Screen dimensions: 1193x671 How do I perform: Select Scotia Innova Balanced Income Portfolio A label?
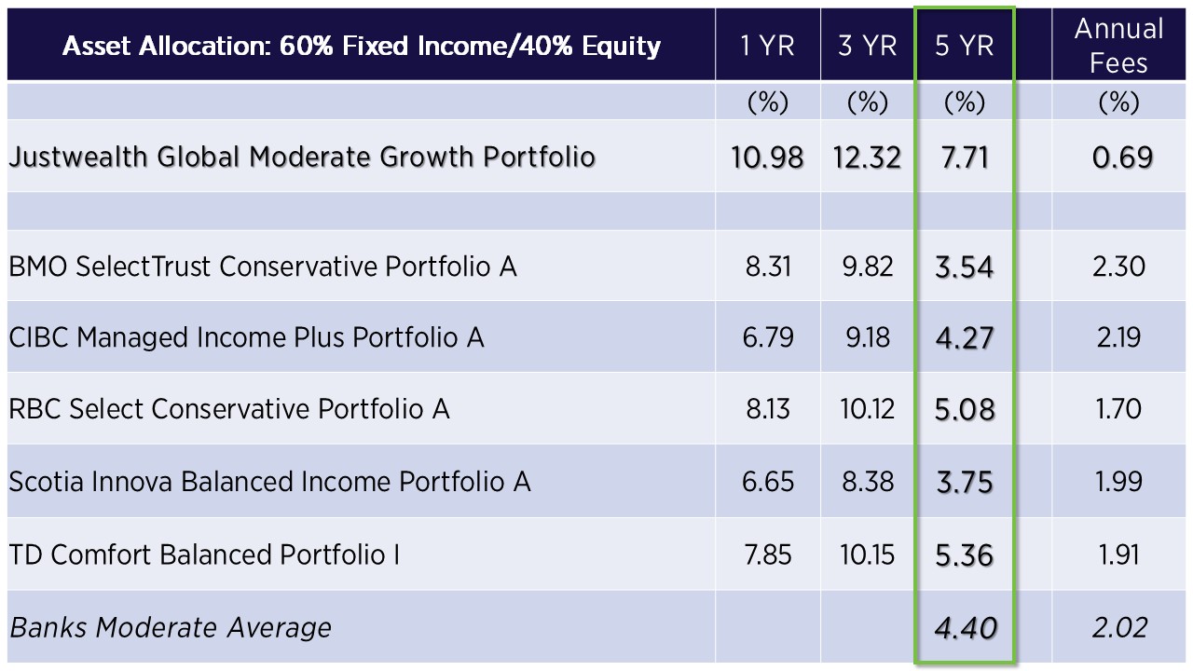[x=270, y=482]
